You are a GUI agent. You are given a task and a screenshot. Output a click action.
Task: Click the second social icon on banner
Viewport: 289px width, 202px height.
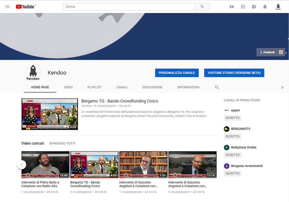(x=281, y=52)
